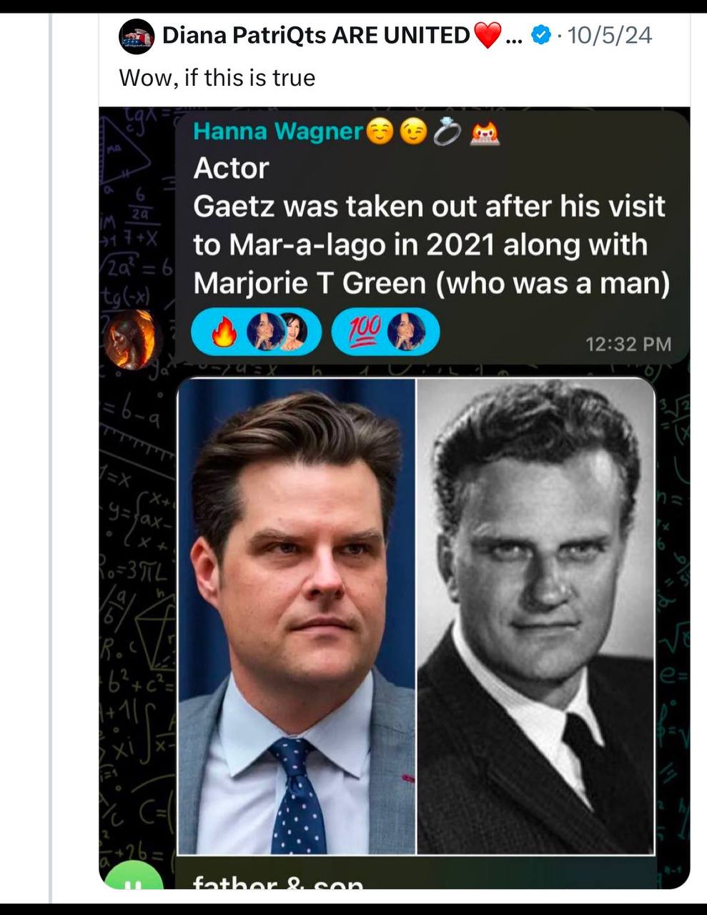Expand the truncated display name ellipsis
The width and height of the screenshot is (707, 915).
point(513,35)
